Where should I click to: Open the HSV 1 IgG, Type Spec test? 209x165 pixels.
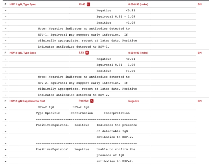(x=23, y=4)
